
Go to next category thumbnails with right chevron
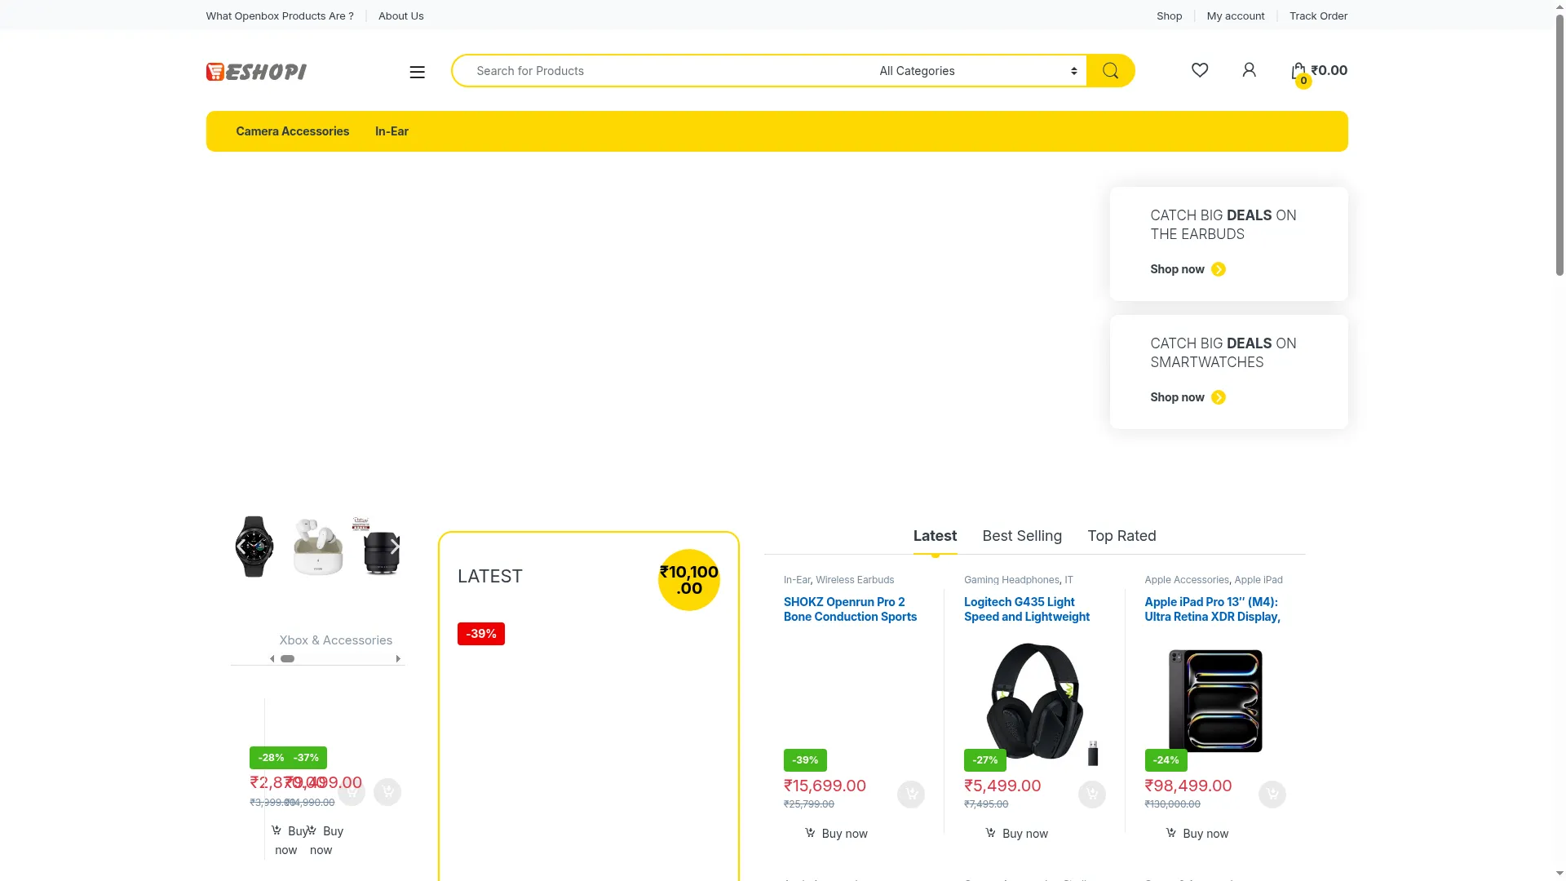pos(395,547)
